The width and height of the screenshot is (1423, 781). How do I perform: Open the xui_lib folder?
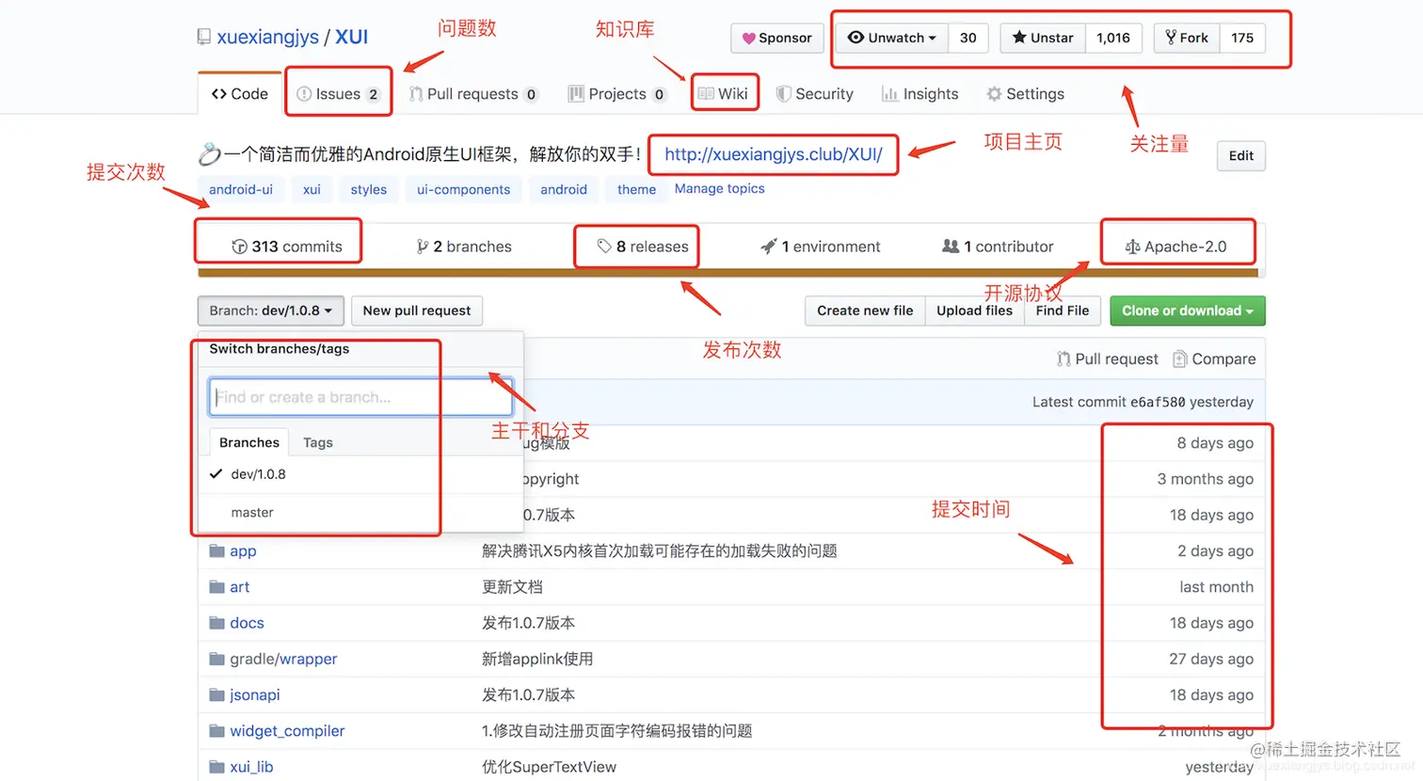pyautogui.click(x=251, y=767)
